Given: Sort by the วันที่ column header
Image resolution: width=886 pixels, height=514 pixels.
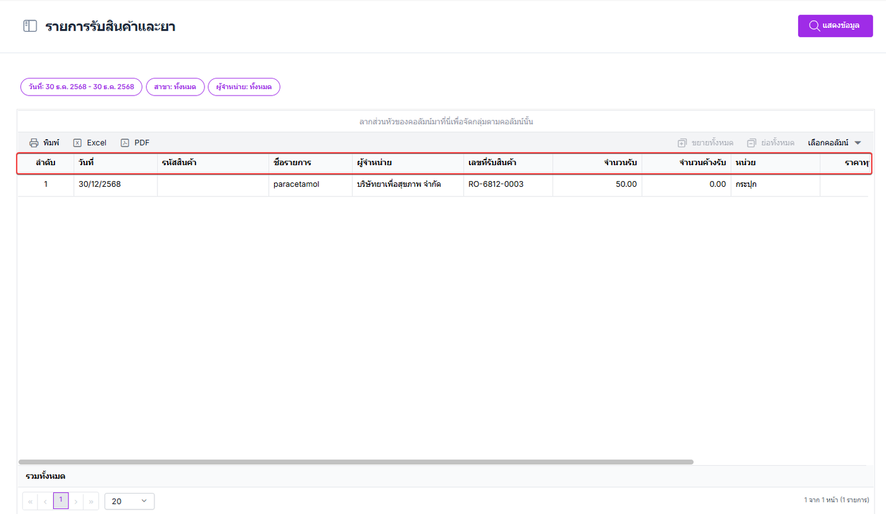Looking at the screenshot, I should [x=115, y=163].
